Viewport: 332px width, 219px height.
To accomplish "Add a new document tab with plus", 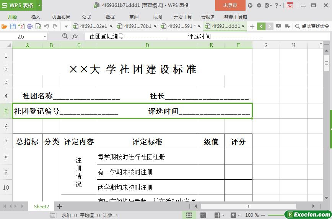I will click(252, 26).
